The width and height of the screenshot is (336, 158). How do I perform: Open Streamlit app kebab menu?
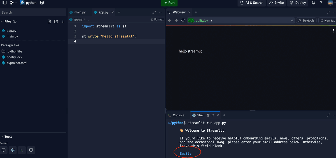click(x=333, y=31)
